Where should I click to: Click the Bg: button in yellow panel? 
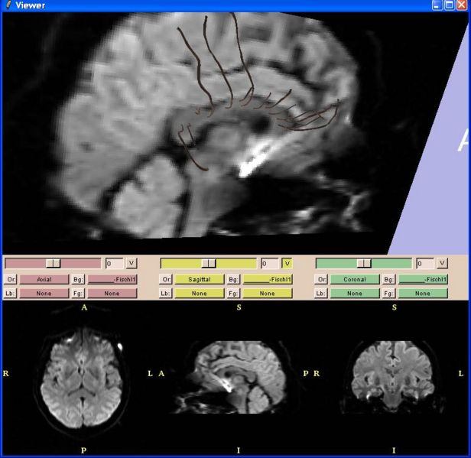235,280
